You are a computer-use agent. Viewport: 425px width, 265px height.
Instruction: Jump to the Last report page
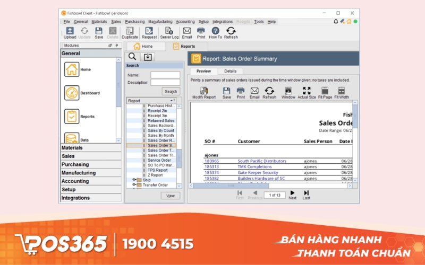pyautogui.click(x=307, y=195)
